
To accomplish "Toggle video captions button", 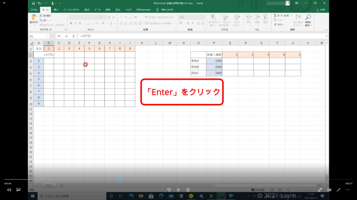I will [x=18, y=190].
